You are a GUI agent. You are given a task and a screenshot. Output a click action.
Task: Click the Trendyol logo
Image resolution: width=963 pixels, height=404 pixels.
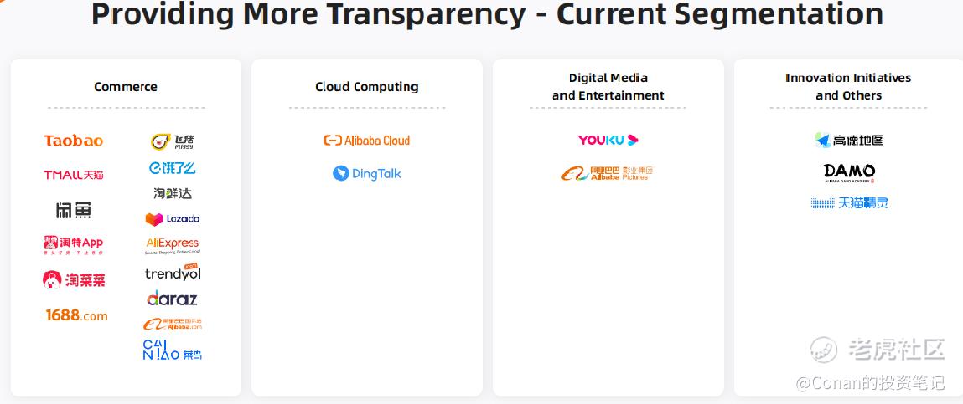pos(173,273)
